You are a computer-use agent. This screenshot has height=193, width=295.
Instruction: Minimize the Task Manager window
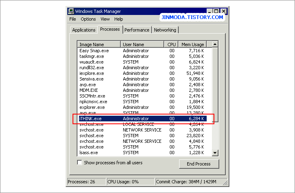pos(209,11)
